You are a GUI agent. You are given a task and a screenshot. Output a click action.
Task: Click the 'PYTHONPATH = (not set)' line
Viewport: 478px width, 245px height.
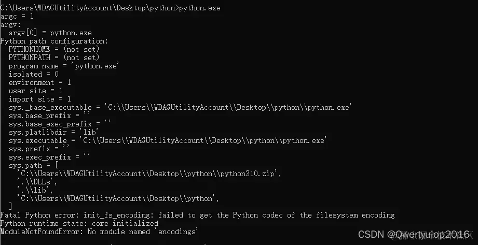point(54,57)
